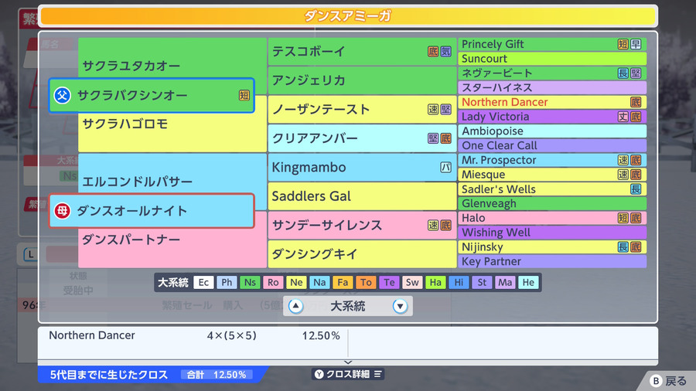Viewport: 696px width, 391px height.
Task: Click the 底 trait icon on テスコボーイ
Action: coord(433,52)
